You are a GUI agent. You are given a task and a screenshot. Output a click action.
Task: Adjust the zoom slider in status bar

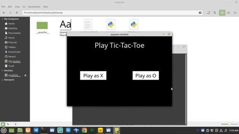[x=229, y=124]
